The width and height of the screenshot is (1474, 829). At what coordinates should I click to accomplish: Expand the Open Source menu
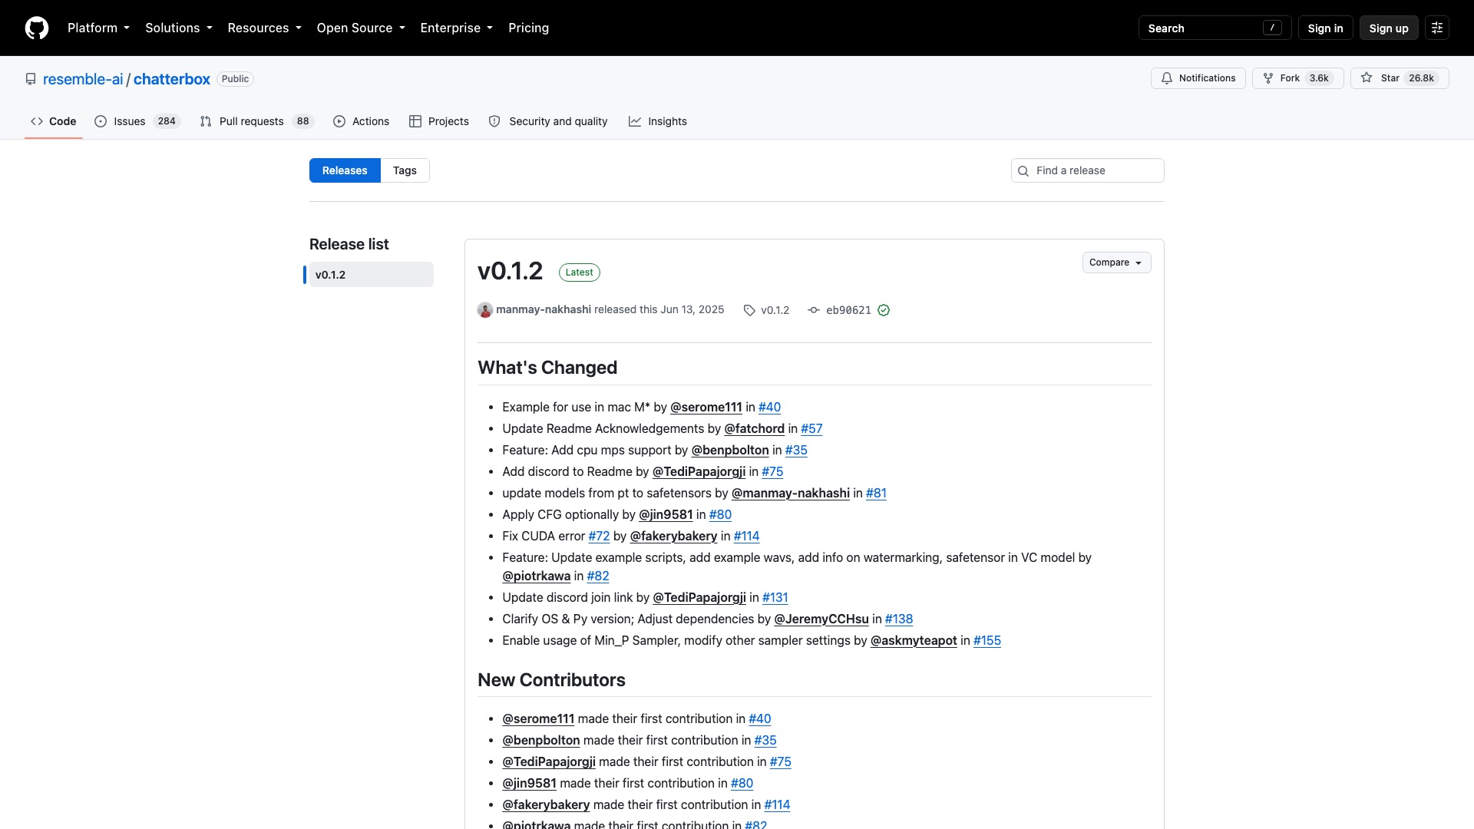[361, 28]
